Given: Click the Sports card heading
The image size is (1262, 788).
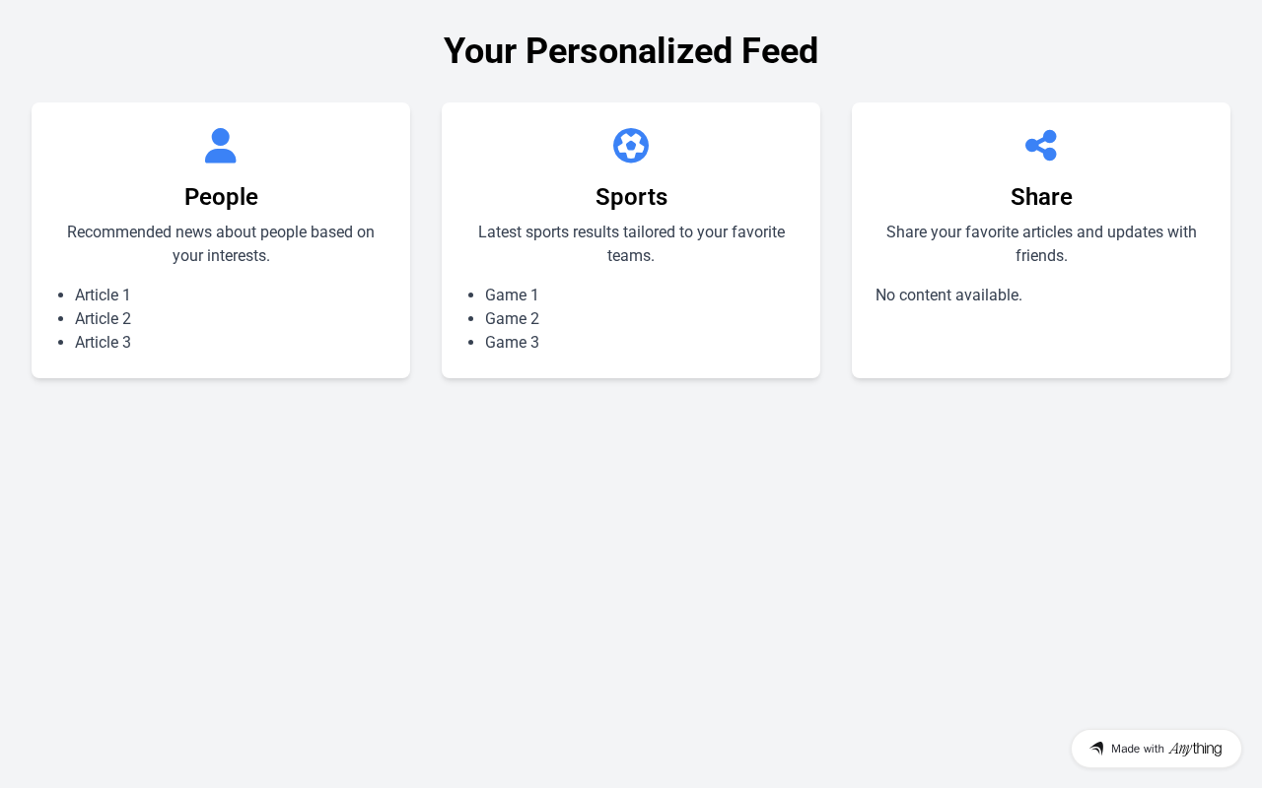Looking at the screenshot, I should pyautogui.click(x=631, y=197).
